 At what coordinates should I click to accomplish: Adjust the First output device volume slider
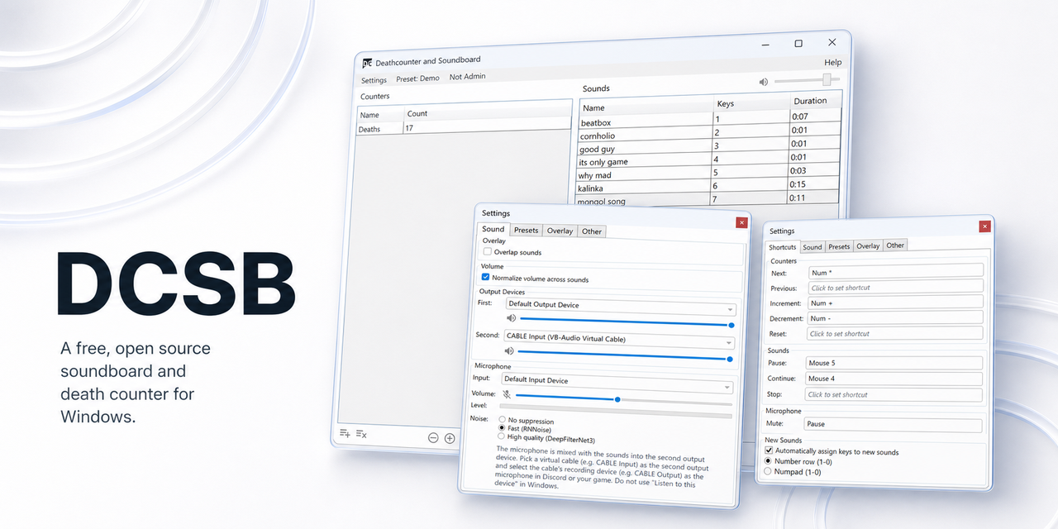coord(627,322)
